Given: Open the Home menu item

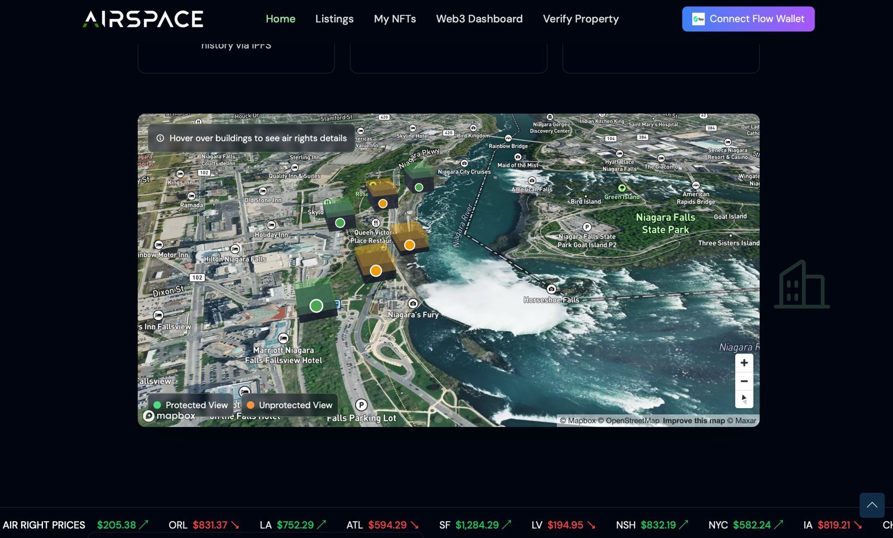Looking at the screenshot, I should (280, 19).
